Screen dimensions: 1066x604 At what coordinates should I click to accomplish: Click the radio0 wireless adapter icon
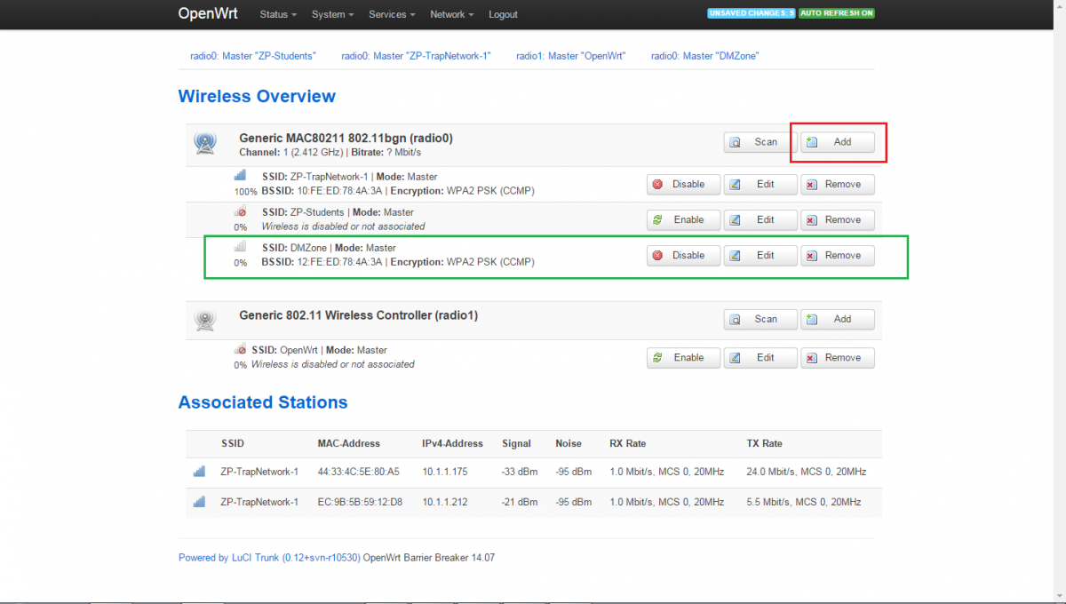[x=205, y=143]
